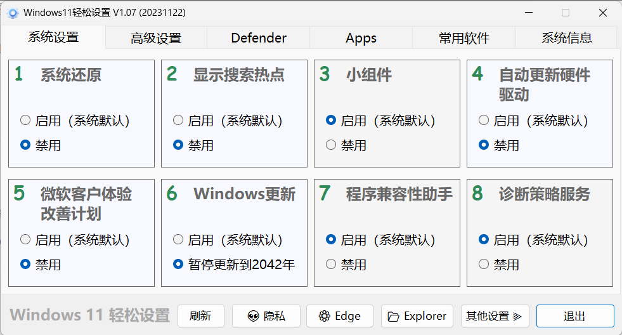
Task: Select 暂停更新到2042年 radio option
Action: point(178,264)
